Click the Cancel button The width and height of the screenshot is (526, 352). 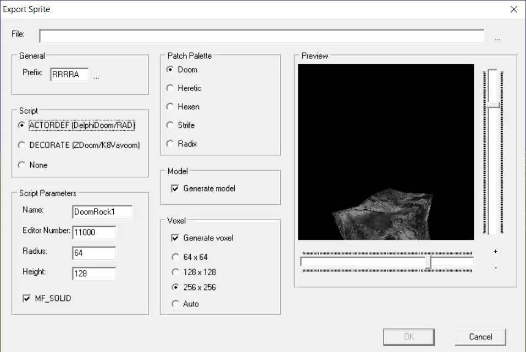[480, 337]
